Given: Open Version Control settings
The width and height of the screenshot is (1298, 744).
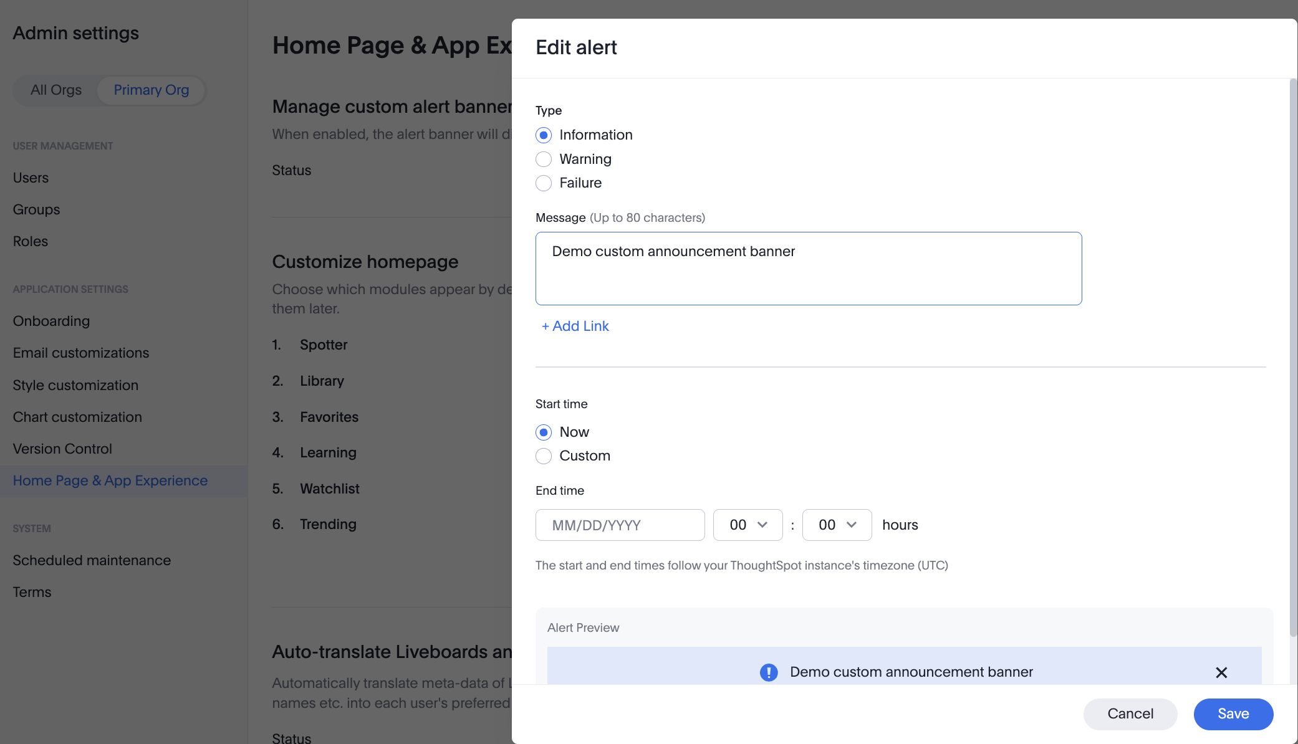Looking at the screenshot, I should (x=62, y=448).
